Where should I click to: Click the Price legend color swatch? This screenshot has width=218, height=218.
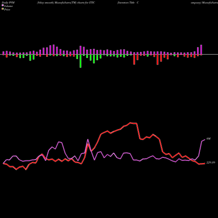(x=3, y=9)
